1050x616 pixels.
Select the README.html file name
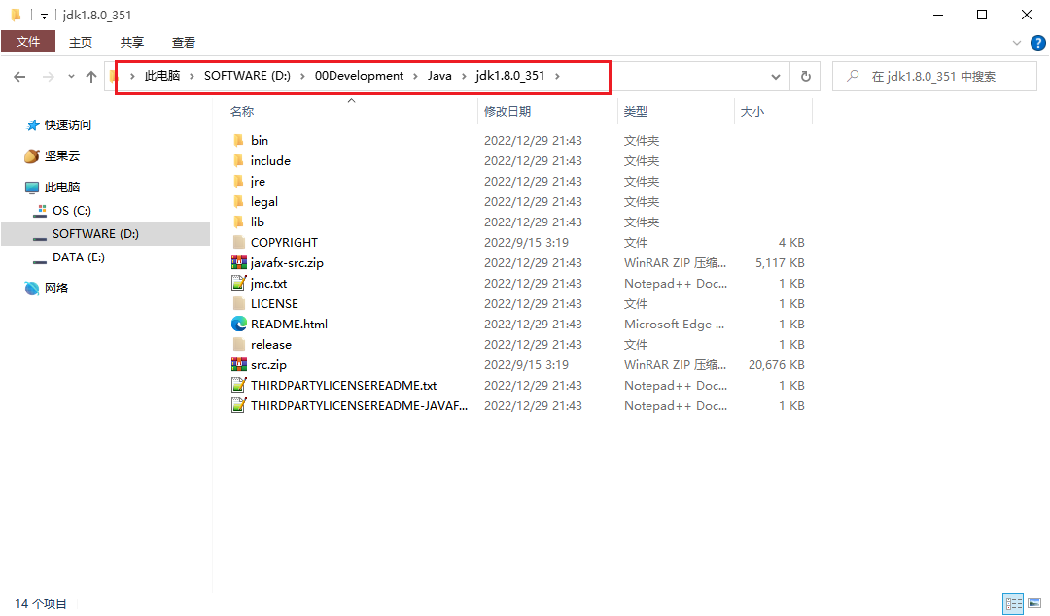[289, 325]
